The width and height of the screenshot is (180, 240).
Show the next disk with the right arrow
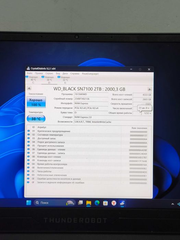149,89
